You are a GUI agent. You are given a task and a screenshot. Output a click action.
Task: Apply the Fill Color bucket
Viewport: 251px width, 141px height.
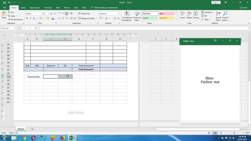pyautogui.click(x=47, y=18)
